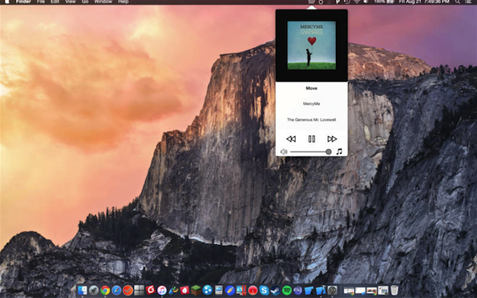Click the song title "Move"
This screenshot has width=477, height=298.
click(x=312, y=88)
